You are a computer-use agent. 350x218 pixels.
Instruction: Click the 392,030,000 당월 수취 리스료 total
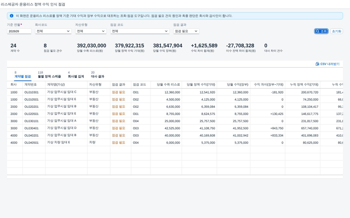[91, 46]
